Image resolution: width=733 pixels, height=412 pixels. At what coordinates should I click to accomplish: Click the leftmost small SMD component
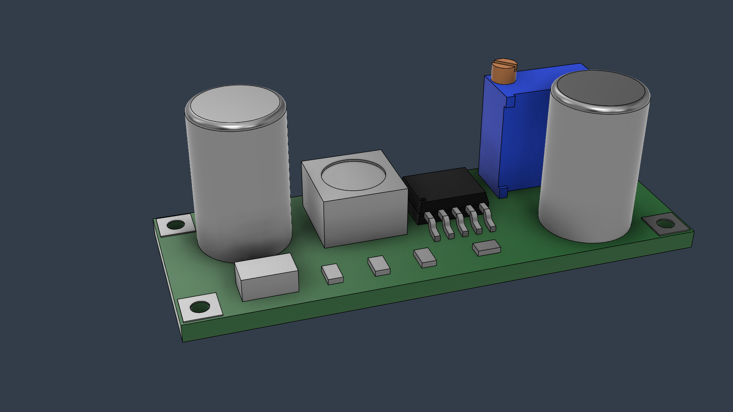[332, 273]
